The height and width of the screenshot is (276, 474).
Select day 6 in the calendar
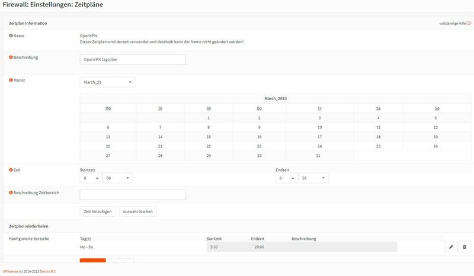pos(108,127)
